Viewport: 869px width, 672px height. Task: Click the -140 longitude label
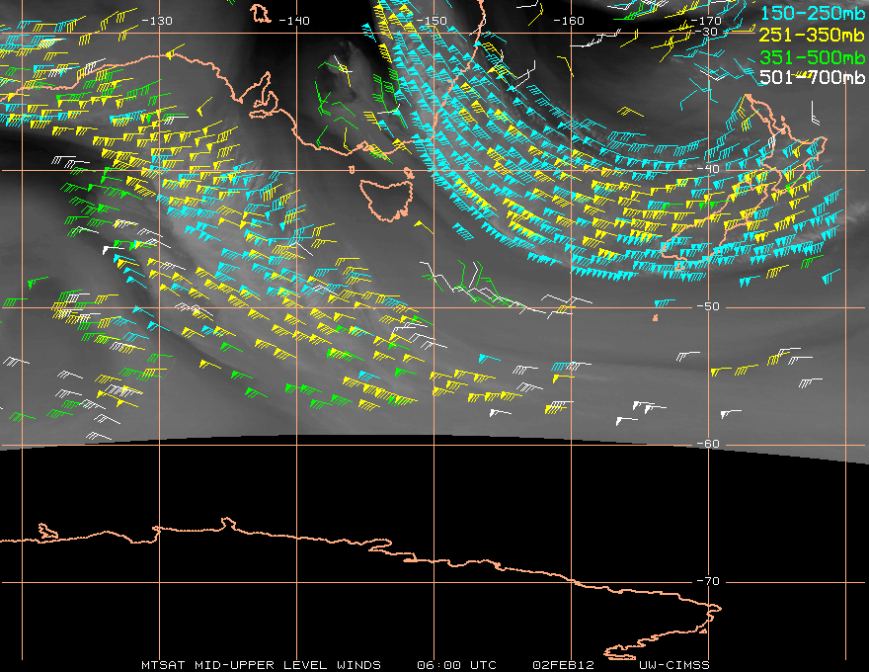(294, 21)
